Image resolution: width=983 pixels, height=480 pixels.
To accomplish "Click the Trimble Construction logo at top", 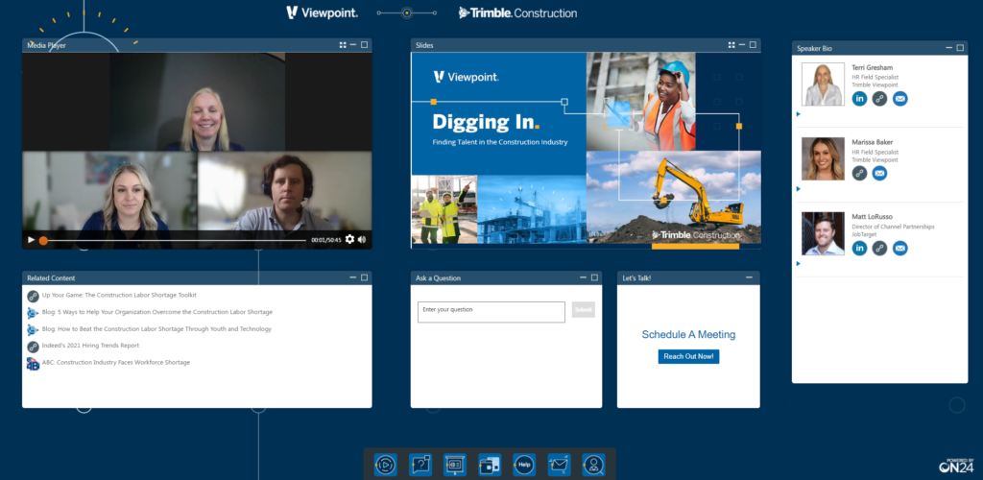I will click(x=517, y=12).
